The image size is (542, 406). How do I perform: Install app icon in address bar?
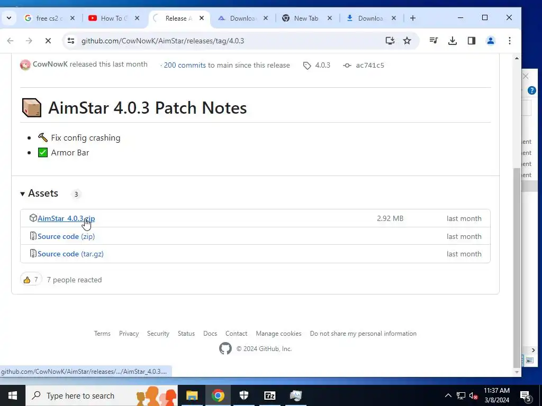(390, 41)
